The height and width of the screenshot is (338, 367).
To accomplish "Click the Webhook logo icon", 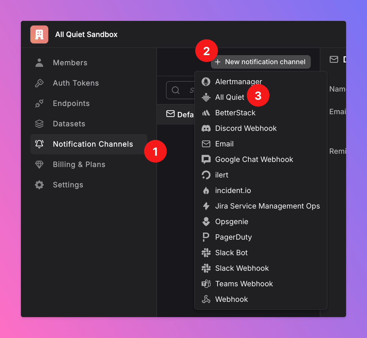I will [206, 299].
